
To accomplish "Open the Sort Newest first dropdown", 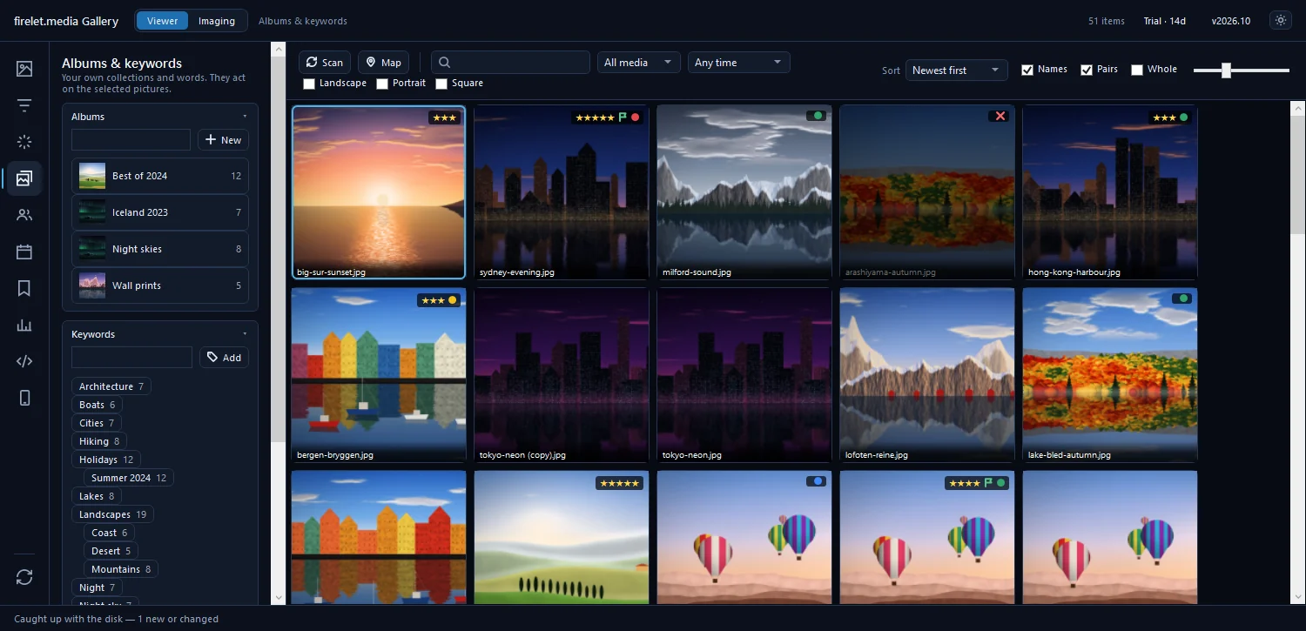I will point(956,70).
